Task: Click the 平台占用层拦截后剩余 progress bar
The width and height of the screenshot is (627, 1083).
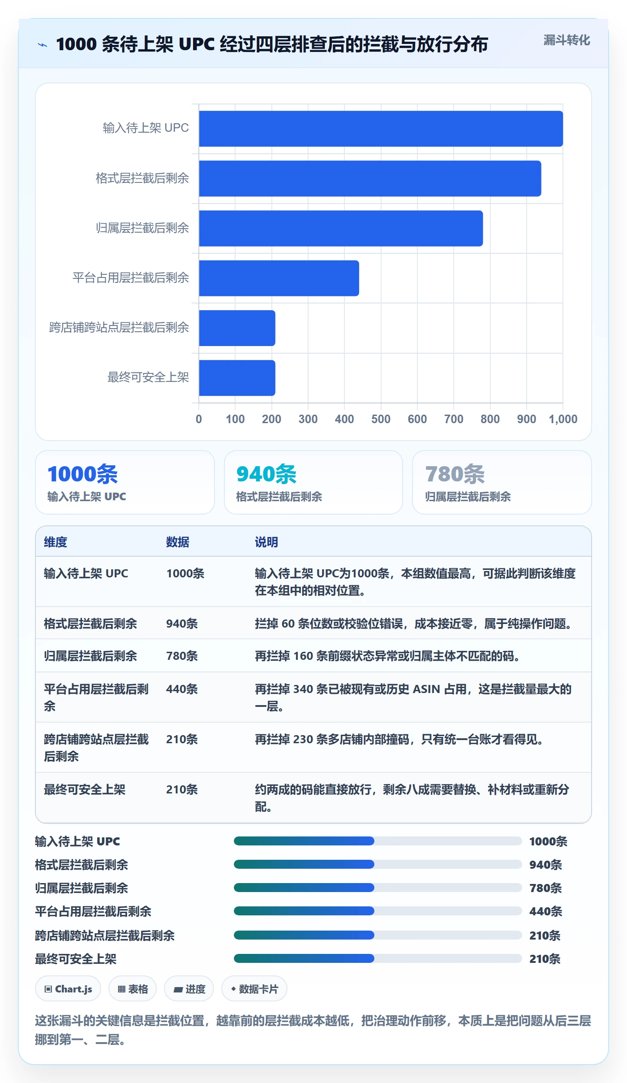Action: pos(378,911)
